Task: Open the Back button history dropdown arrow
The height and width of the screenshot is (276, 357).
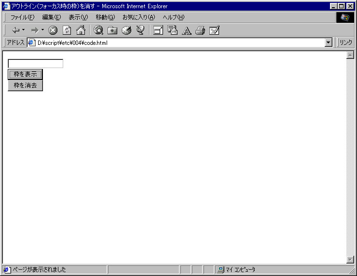Action: 23,30
